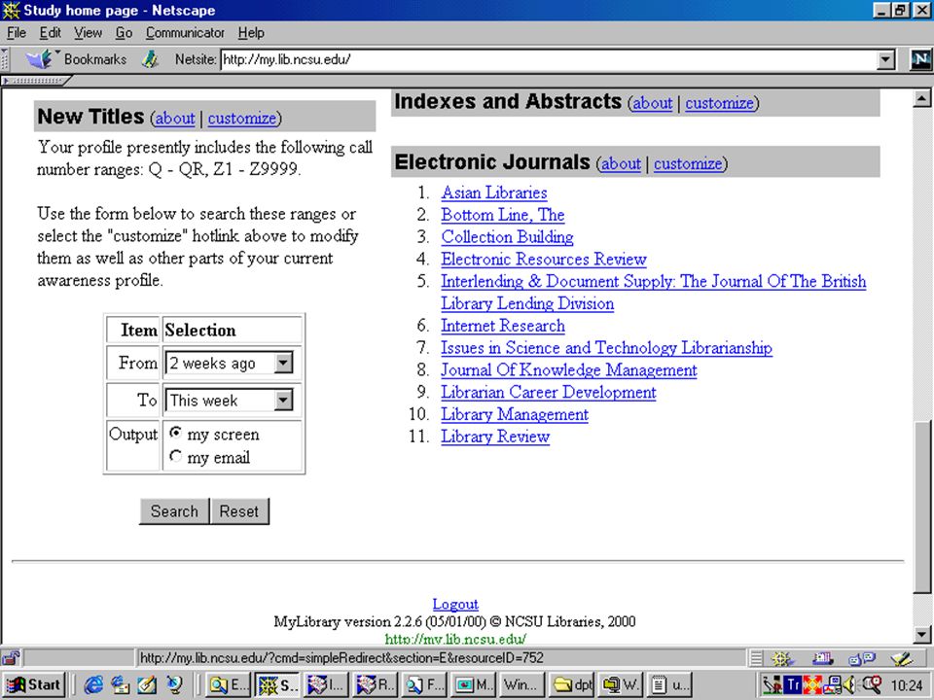Click 'about' link for Indexes and Abstracts
The height and width of the screenshot is (700, 934).
652,103
